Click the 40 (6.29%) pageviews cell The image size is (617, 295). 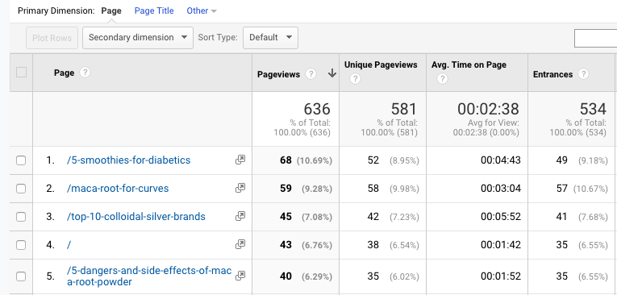(x=295, y=276)
